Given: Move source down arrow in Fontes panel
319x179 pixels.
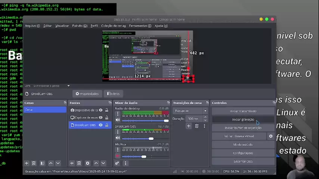Looking at the screenshot, I should tap(103, 163).
